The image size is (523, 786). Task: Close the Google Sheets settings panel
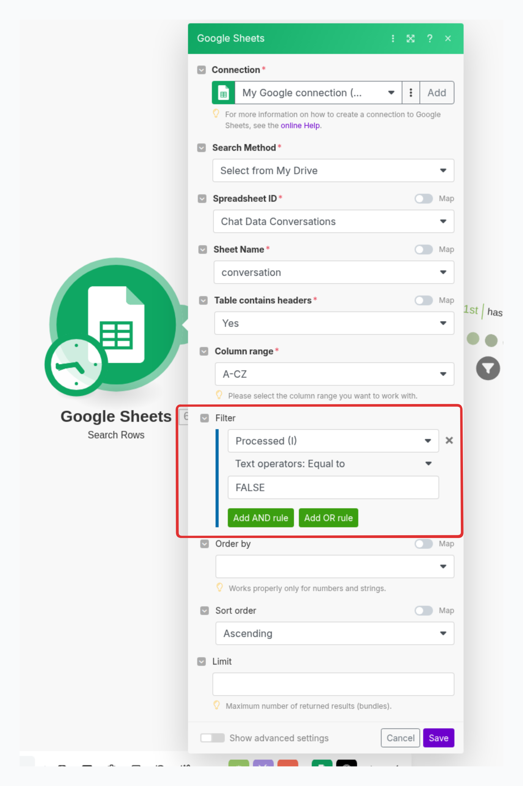point(448,38)
